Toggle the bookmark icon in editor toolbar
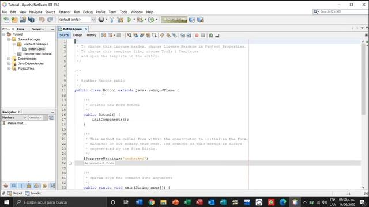 pyautogui.click(x=175, y=36)
